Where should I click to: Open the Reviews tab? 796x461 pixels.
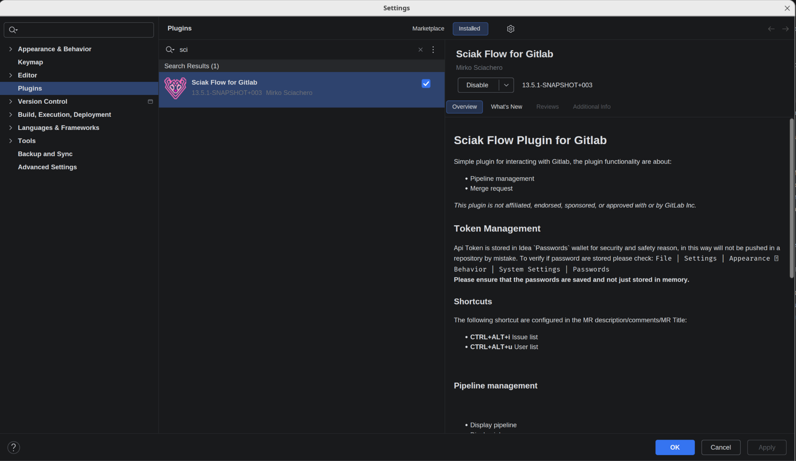click(547, 107)
